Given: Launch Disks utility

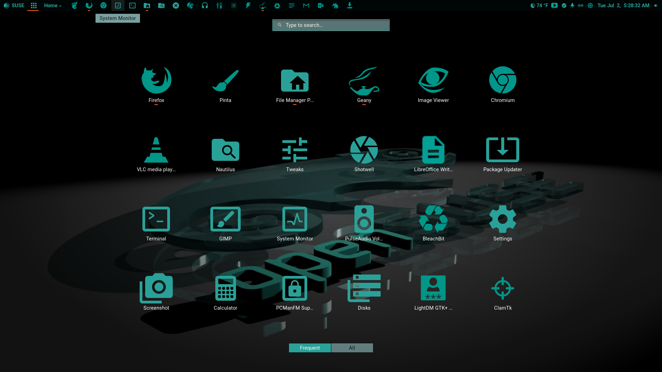Looking at the screenshot, I should click(364, 293).
